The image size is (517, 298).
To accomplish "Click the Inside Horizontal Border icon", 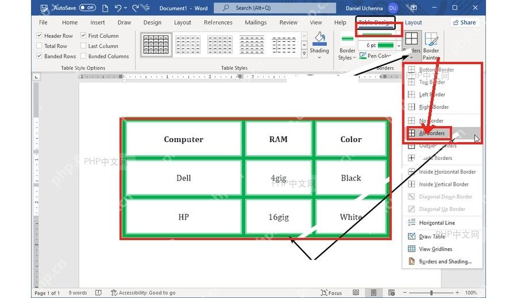I will pyautogui.click(x=411, y=172).
